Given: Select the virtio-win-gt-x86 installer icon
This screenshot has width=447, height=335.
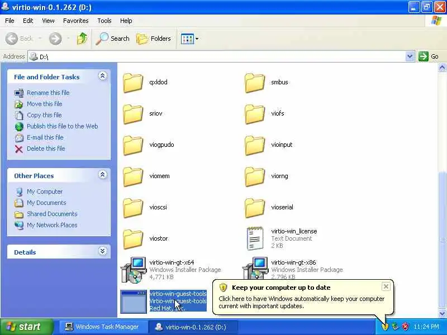Looking at the screenshot, I should (255, 268).
